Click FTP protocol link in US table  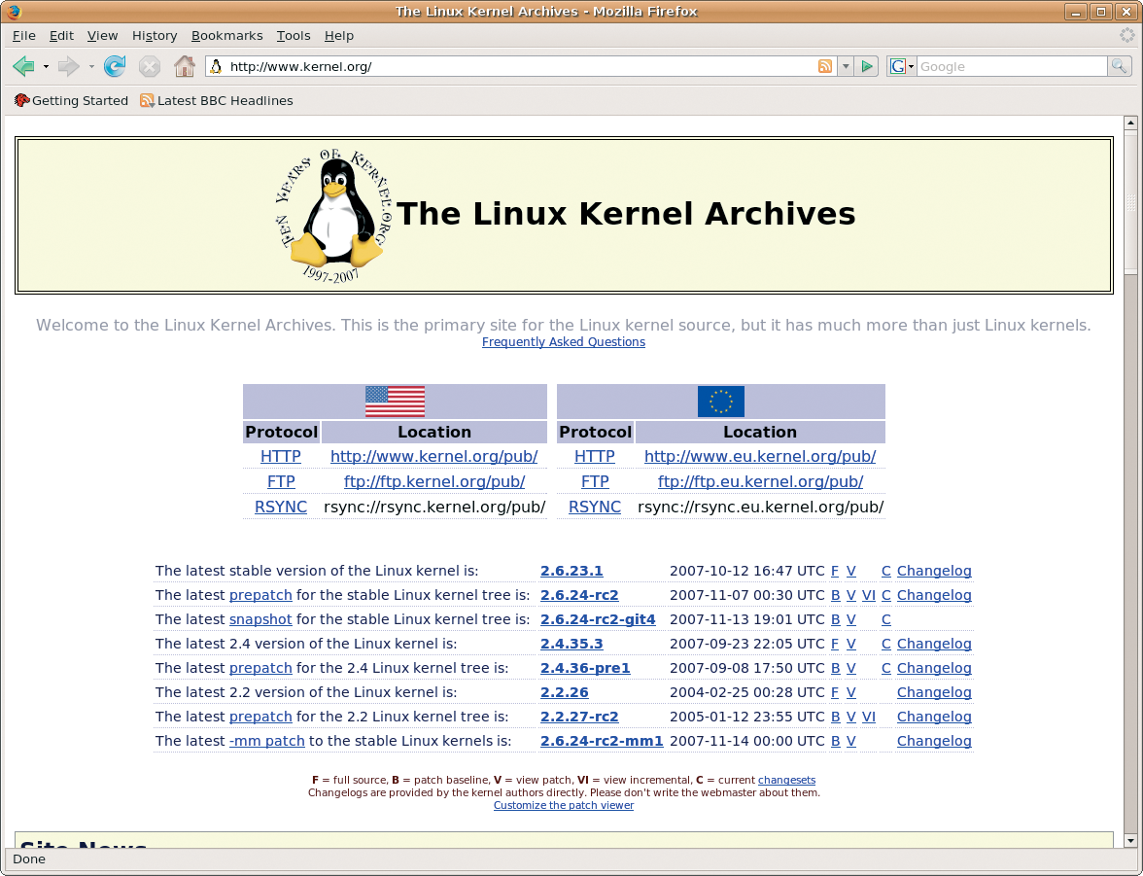[x=281, y=481]
